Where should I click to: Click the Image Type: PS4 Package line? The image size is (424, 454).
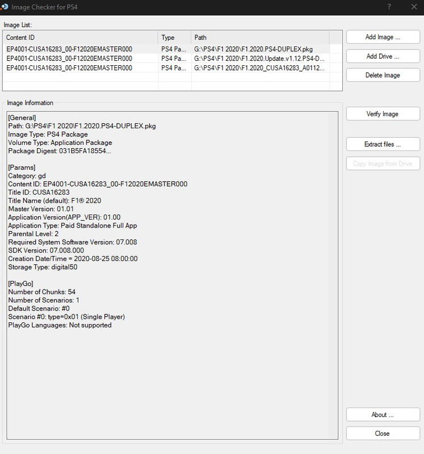click(48, 134)
